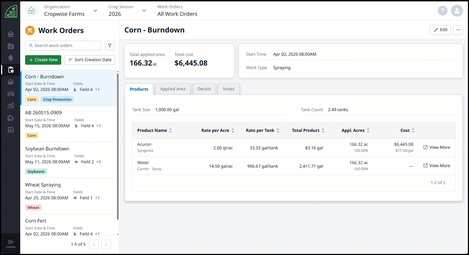Viewport: 469px width, 255px height.
Task: Show extra fields for AB 260515-0909
Action: point(99,126)
